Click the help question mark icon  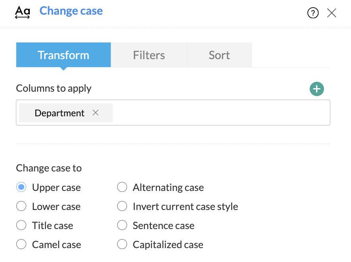313,13
